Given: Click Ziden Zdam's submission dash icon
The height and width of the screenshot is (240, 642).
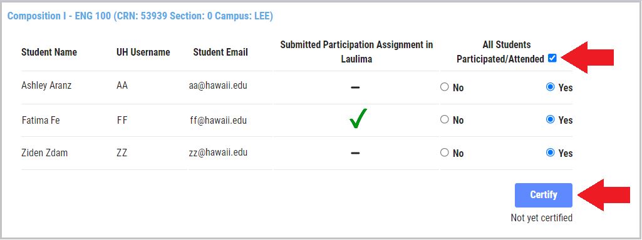Looking at the screenshot, I should pos(355,153).
